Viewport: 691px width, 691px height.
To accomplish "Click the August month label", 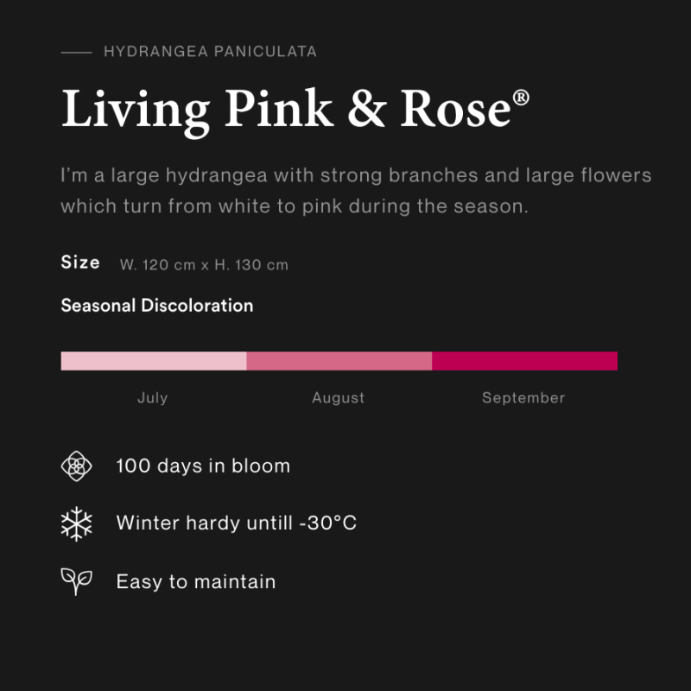I will click(339, 398).
